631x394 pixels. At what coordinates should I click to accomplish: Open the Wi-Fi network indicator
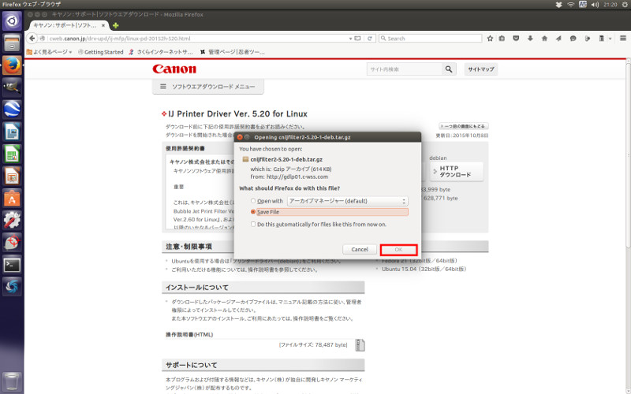(x=570, y=5)
